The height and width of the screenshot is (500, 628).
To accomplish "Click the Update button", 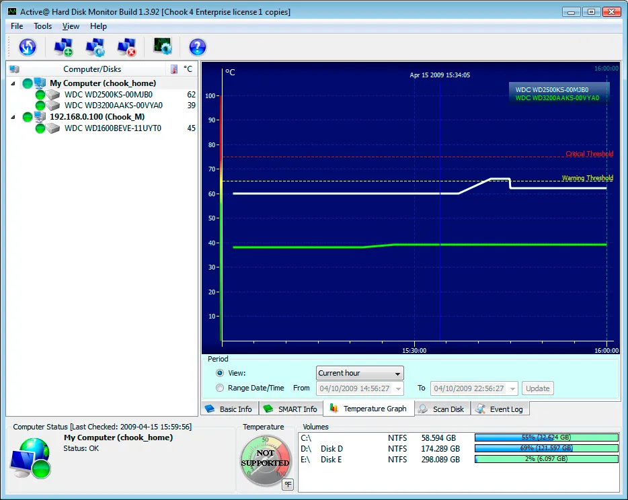I will 537,388.
